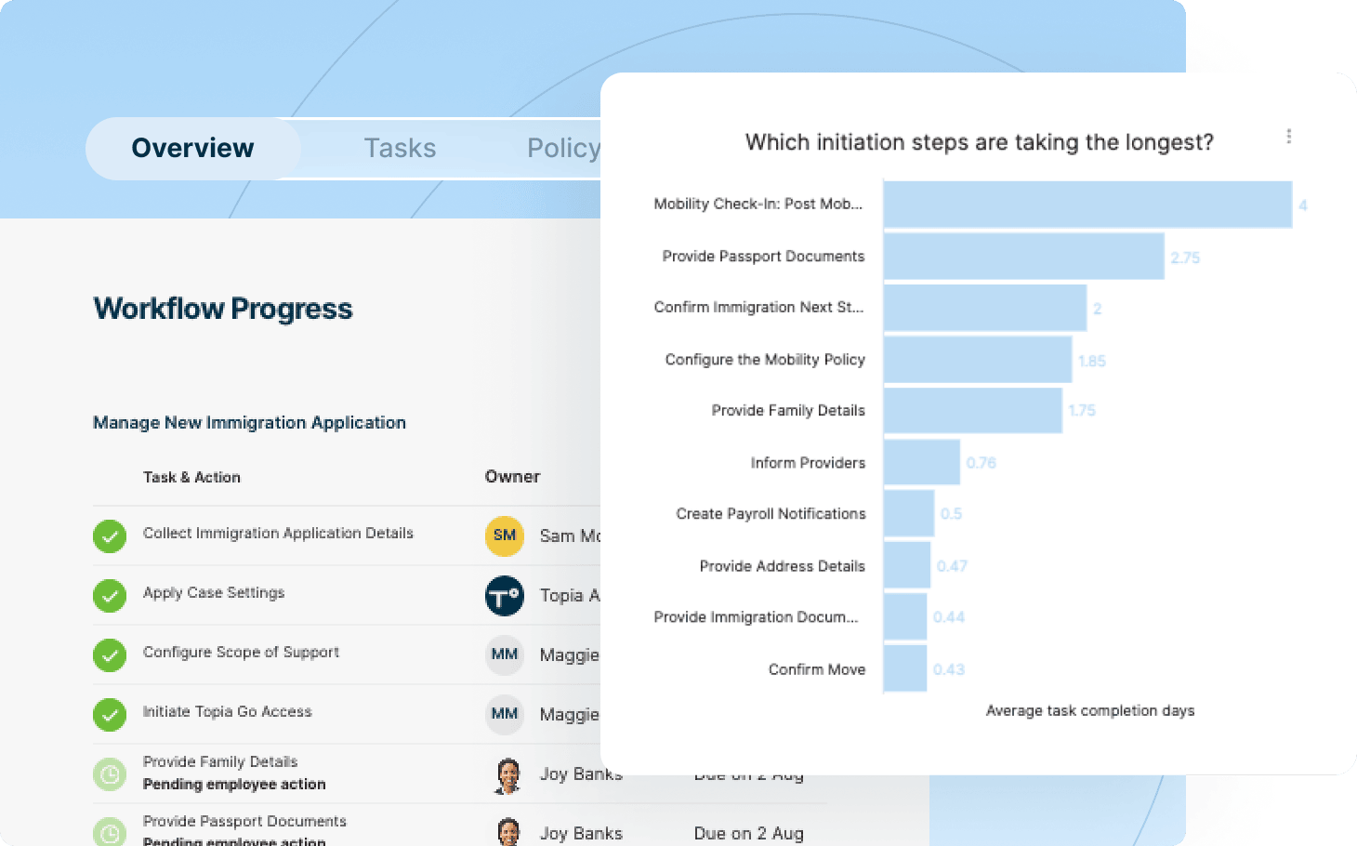Click the SM avatar for Sam

pos(505,535)
